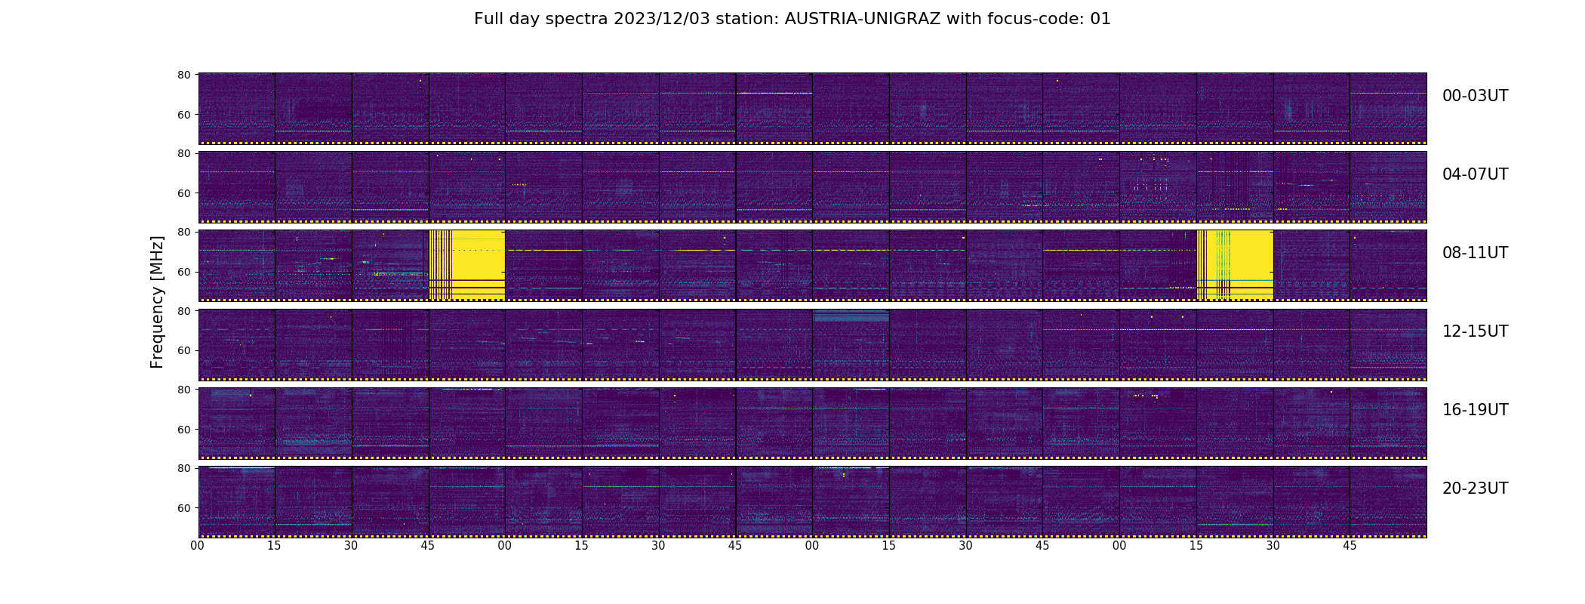Click the "04-07UT" row label
Viewport: 1585px width, 604px height.
1475,174
